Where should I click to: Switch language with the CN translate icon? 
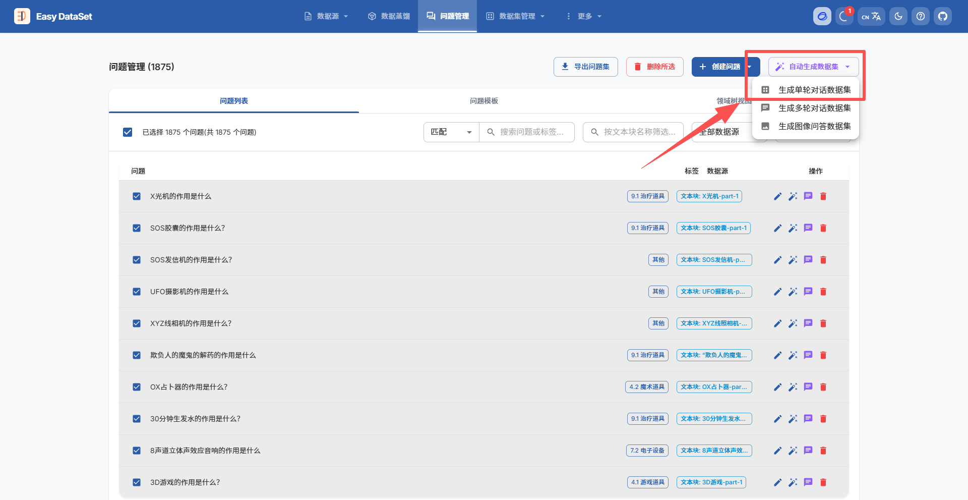[871, 16]
